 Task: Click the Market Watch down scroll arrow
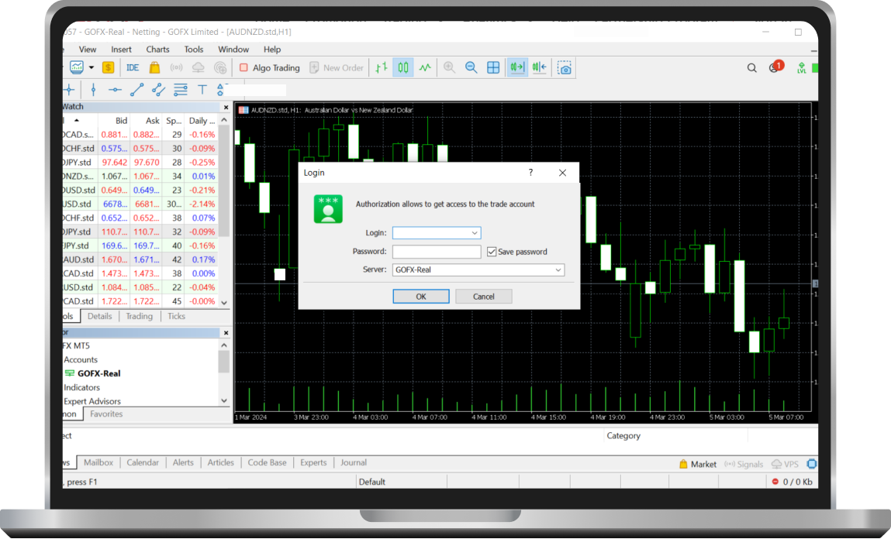point(224,302)
